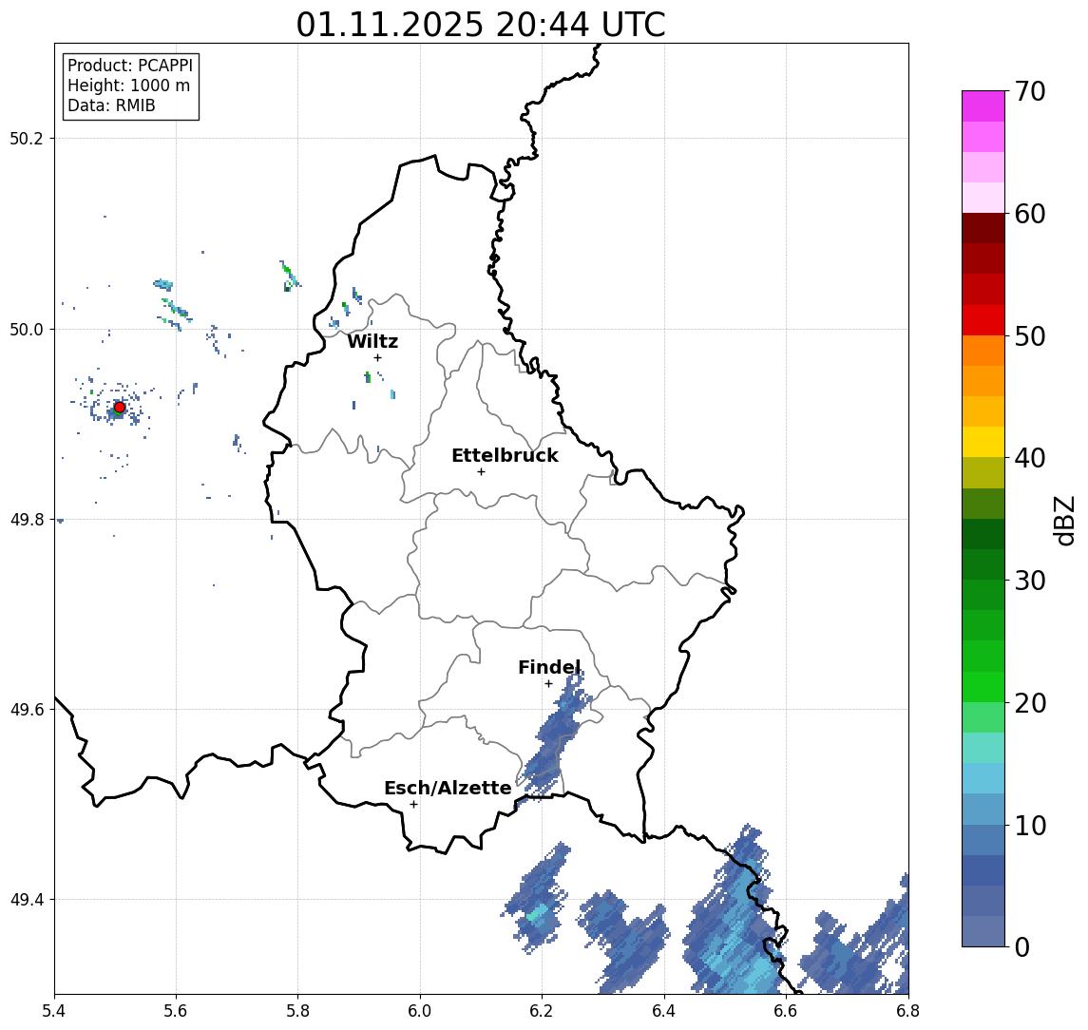The width and height of the screenshot is (1088, 1030).
Task: Click the cross marker below Findel
Action: 548,684
